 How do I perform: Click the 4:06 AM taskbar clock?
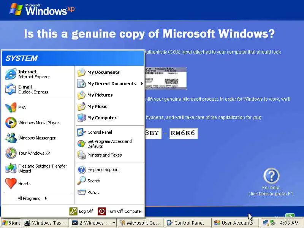coord(289,223)
